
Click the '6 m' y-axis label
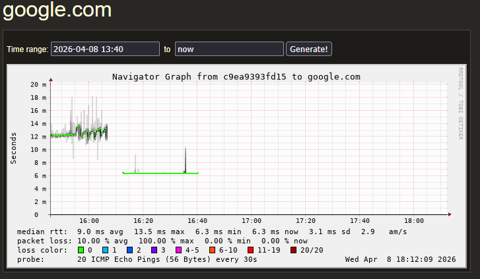click(x=40, y=175)
